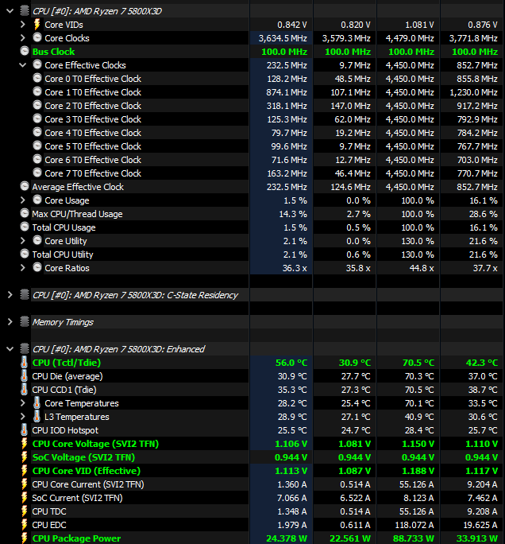
Task: Click the clock icon beside Core Effective Clocks
Action: click(37, 64)
